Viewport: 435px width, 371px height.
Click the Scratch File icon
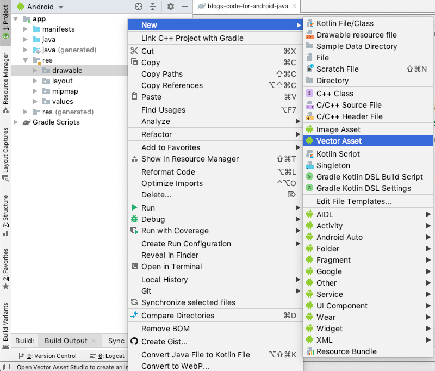[x=309, y=69]
